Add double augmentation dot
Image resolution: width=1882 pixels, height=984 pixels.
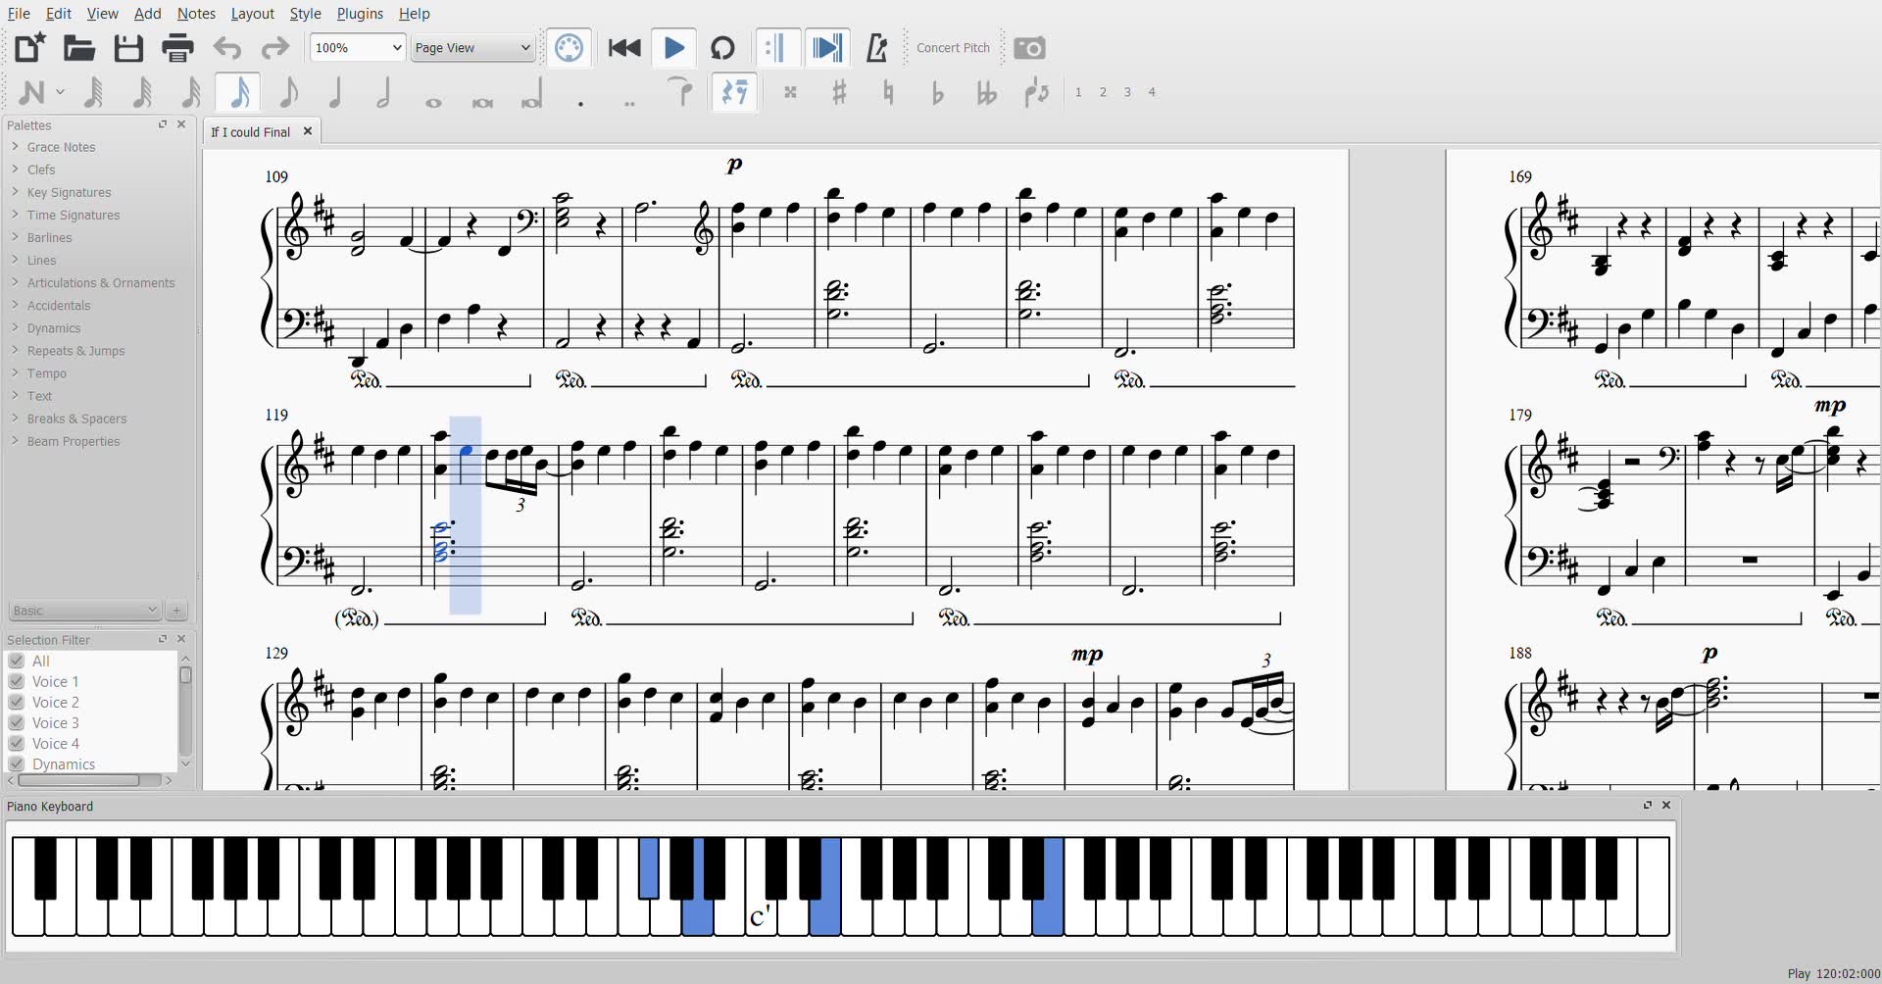tap(629, 102)
